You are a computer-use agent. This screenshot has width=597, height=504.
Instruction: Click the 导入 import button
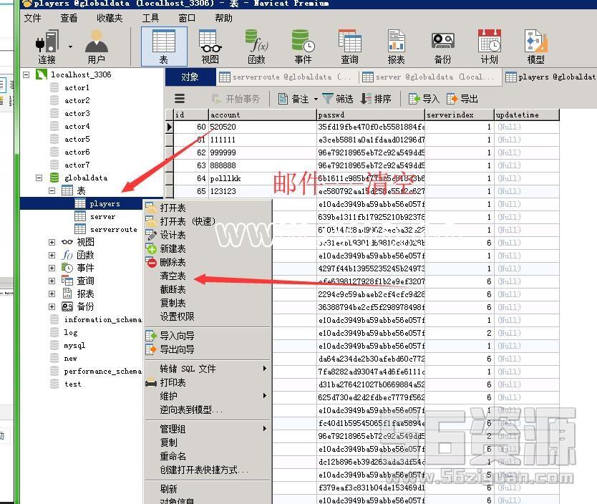424,99
